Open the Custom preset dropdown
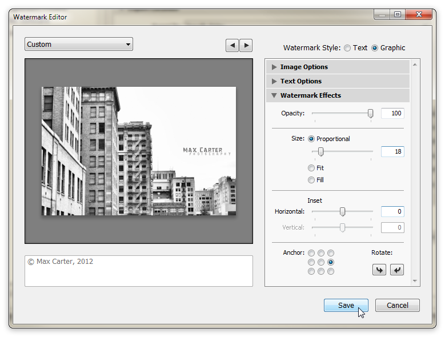 click(79, 44)
